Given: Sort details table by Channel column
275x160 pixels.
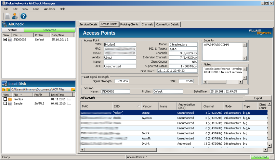Looking at the screenshot, I should click(x=212, y=106).
